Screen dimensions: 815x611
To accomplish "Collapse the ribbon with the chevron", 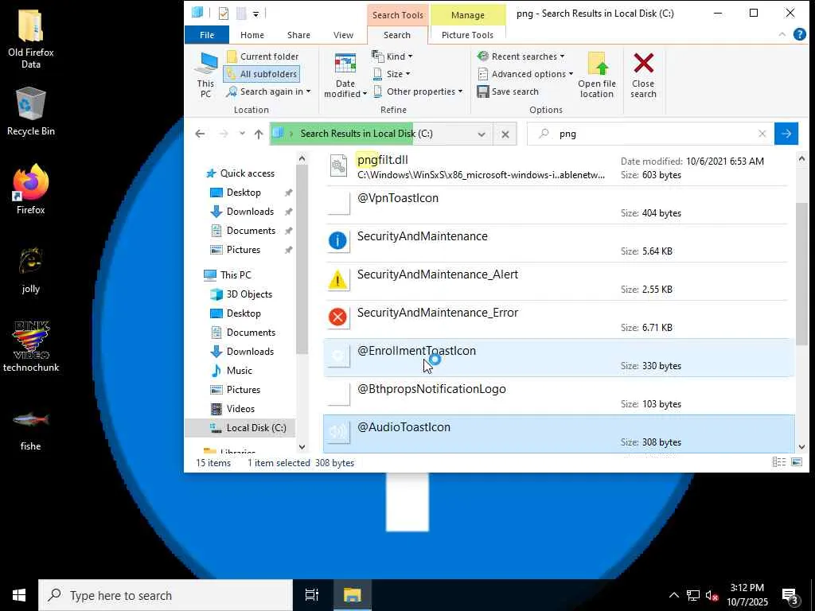I will (782, 34).
